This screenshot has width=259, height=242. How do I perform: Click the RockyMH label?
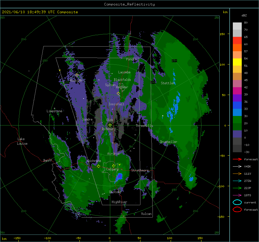click(x=76, y=81)
